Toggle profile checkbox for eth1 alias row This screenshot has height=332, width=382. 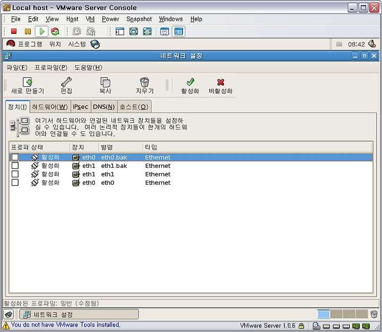(15, 174)
